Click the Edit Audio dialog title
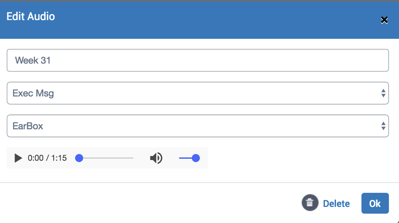Screen dimensions: 399x223 coord(31,17)
